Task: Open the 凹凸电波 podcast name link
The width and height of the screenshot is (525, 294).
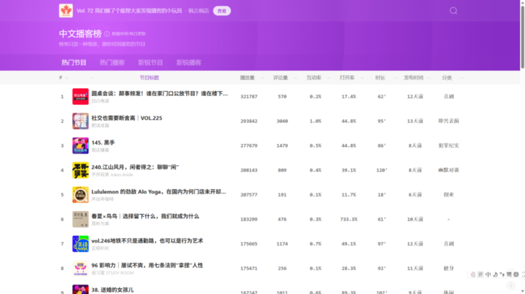Action: coord(101,101)
